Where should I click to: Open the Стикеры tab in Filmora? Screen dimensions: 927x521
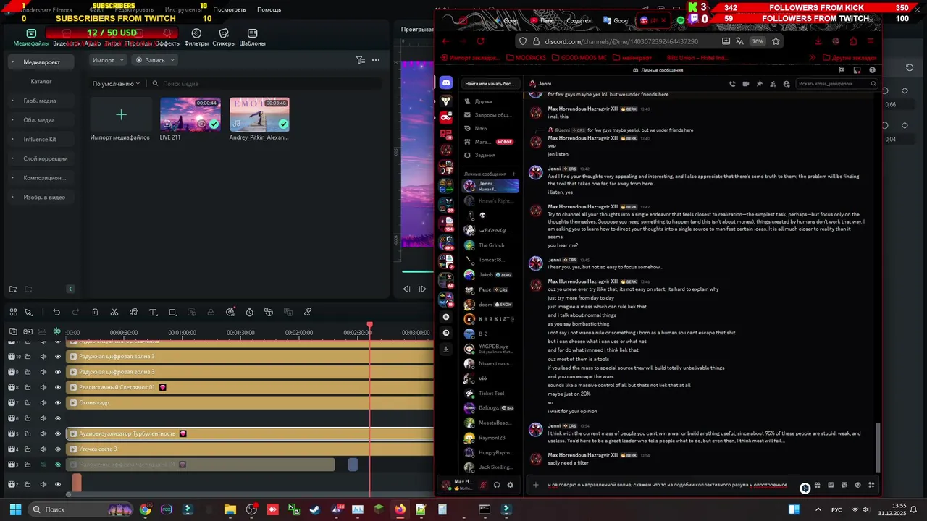pos(224,38)
